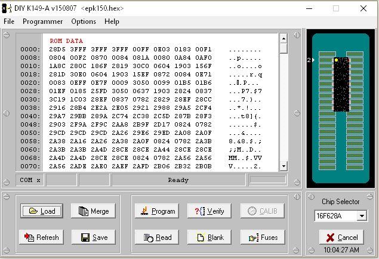Screen dimensions: 379x259
Task: Click address row 0040:
Action: pyautogui.click(x=30, y=116)
